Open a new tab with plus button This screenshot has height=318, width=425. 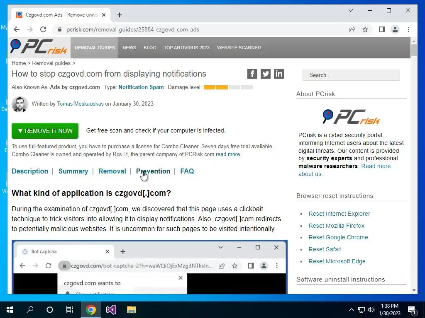[119, 15]
